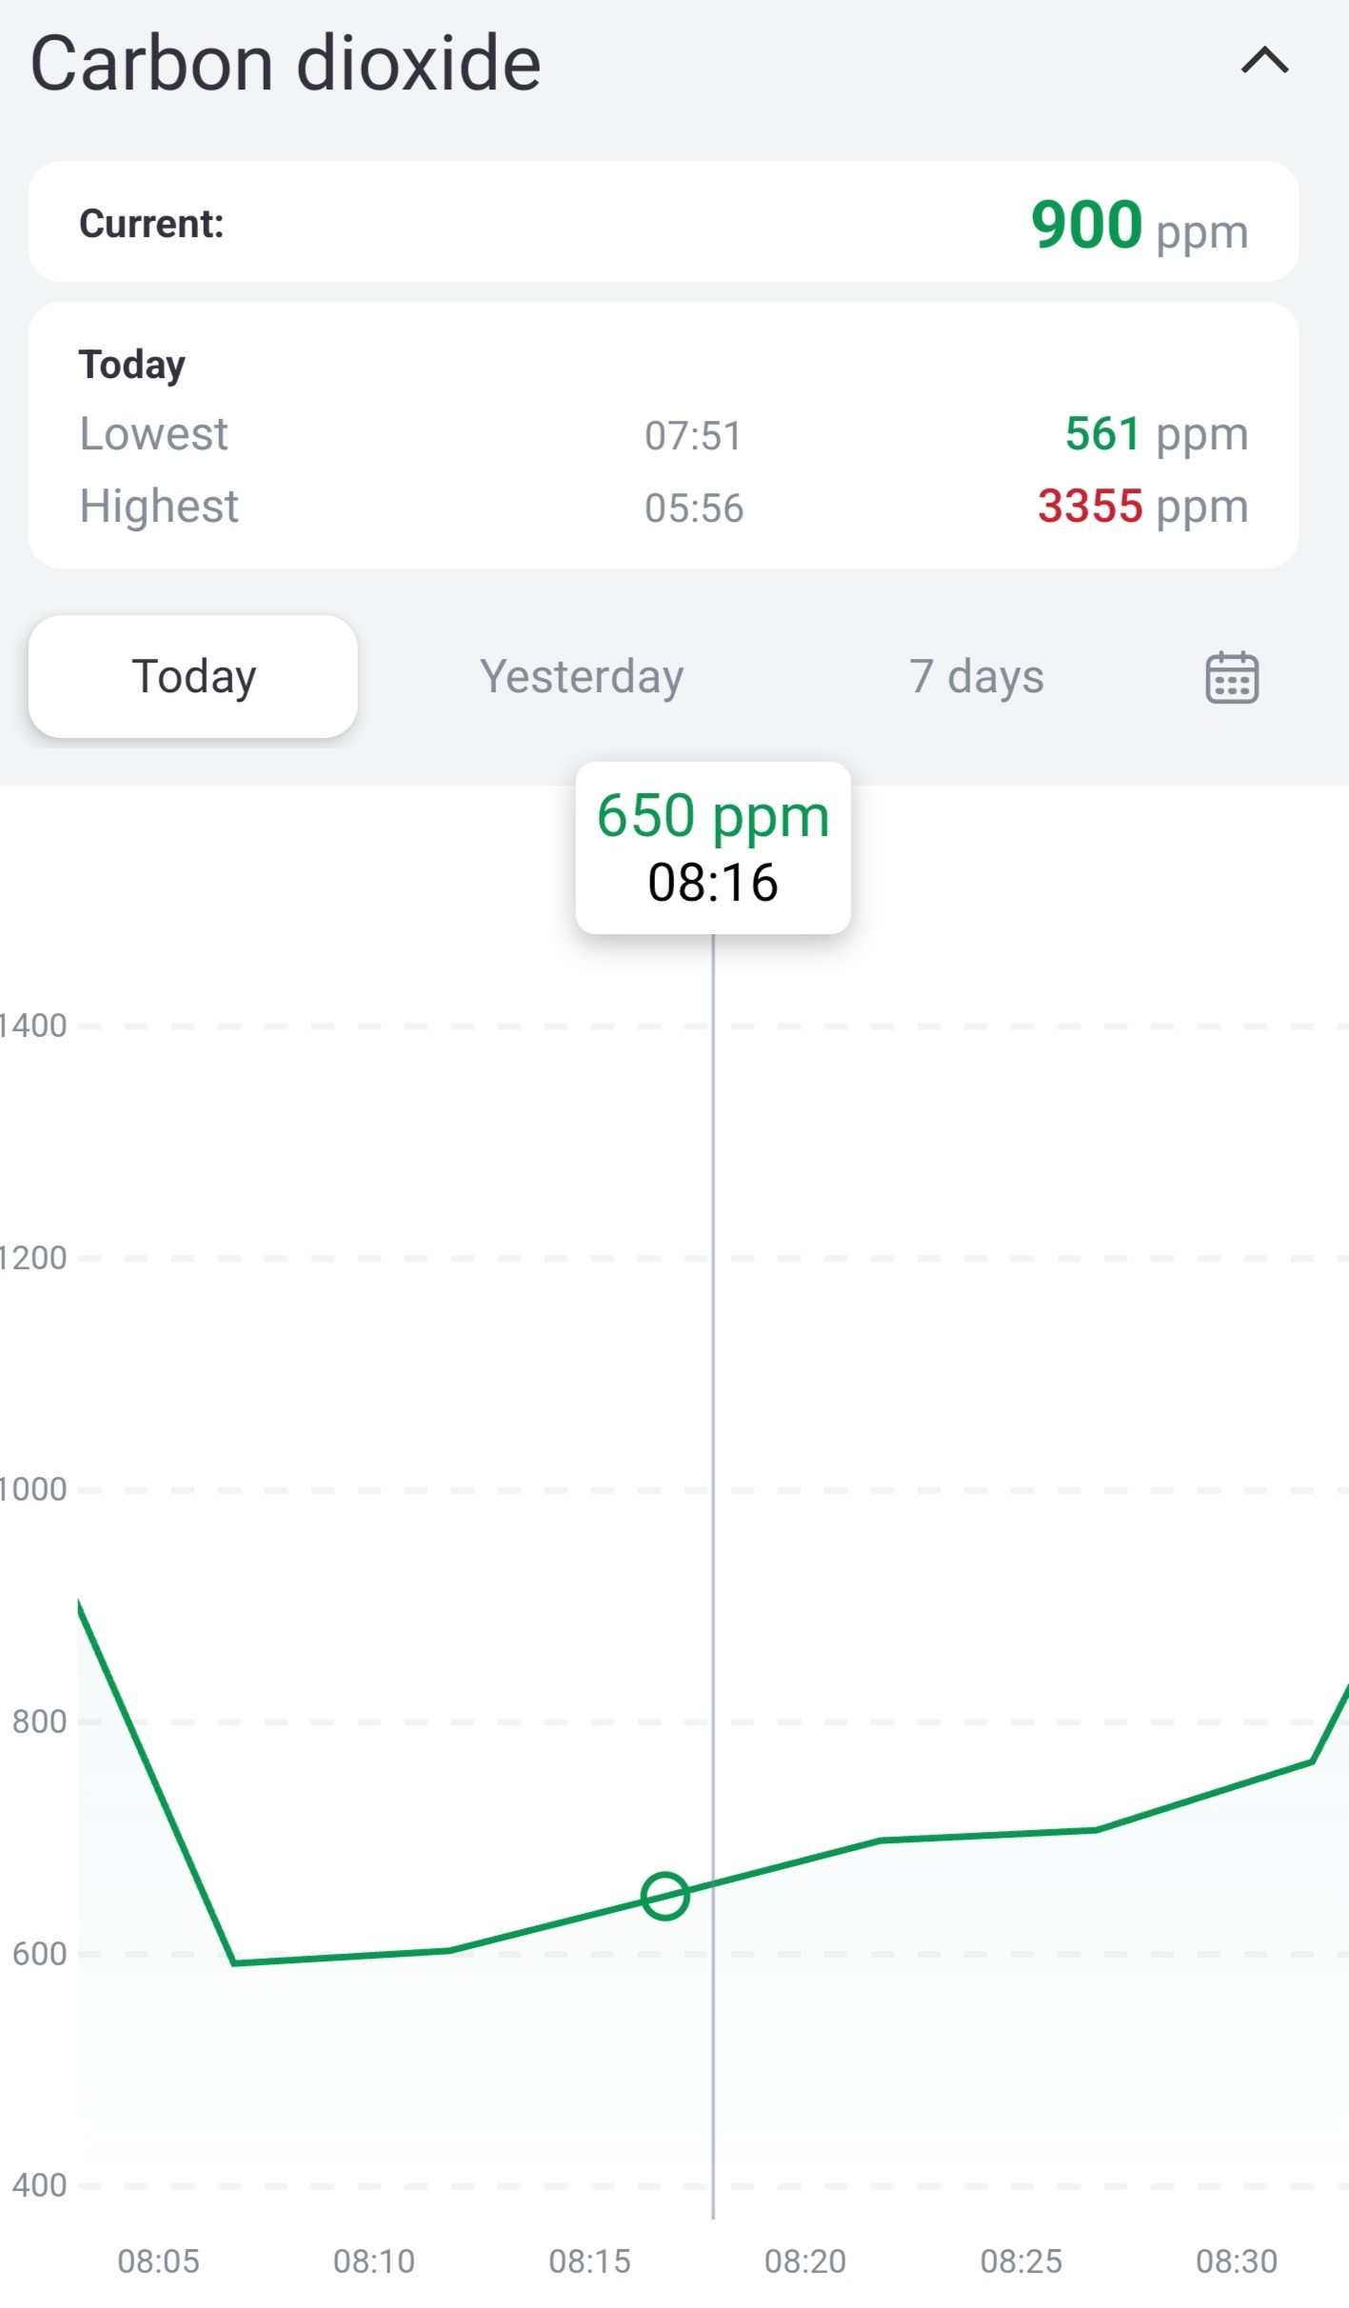Click the green data point marker on chart
1349x2308 pixels.
tap(665, 1896)
